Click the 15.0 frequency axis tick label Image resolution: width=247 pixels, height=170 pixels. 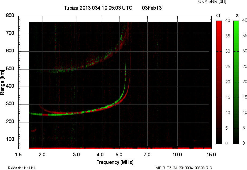tap(211, 154)
